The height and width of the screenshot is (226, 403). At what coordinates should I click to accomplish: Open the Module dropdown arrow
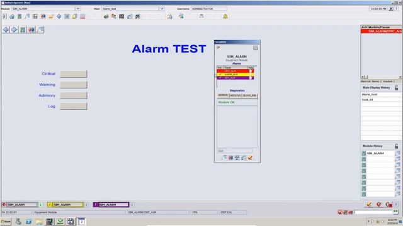(x=77, y=9)
